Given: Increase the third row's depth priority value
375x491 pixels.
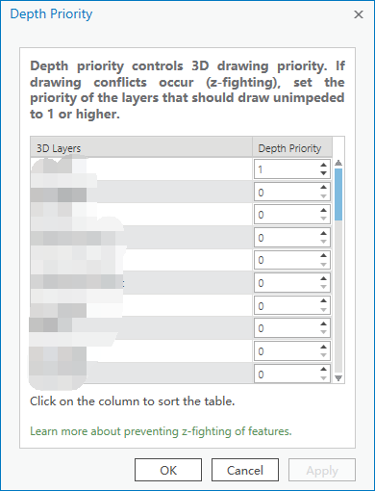Looking at the screenshot, I should 323,210.
